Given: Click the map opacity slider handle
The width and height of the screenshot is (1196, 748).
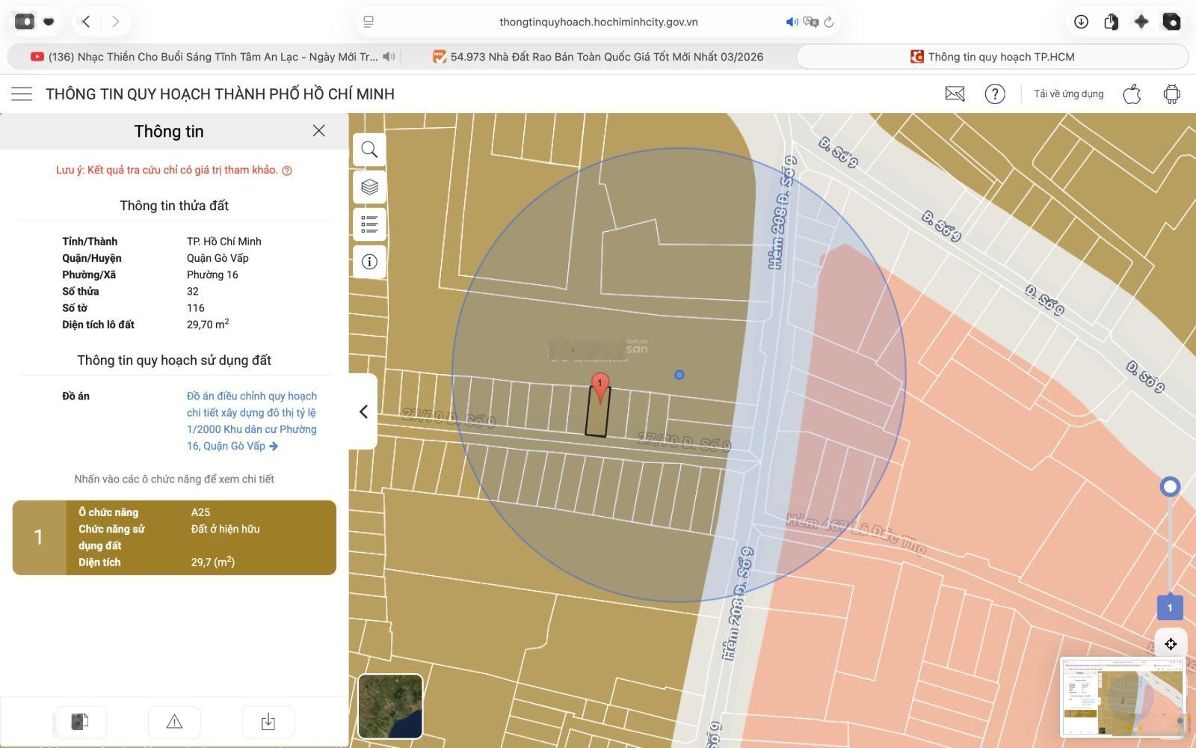Looking at the screenshot, I should [x=1170, y=487].
